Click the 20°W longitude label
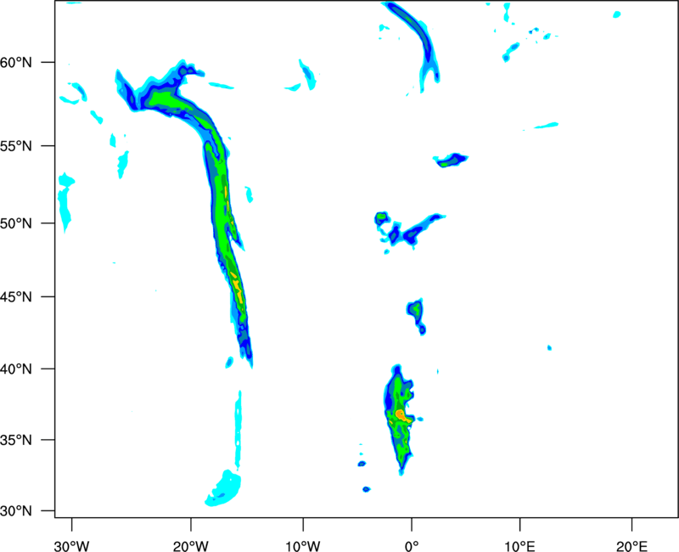 pos(190,546)
